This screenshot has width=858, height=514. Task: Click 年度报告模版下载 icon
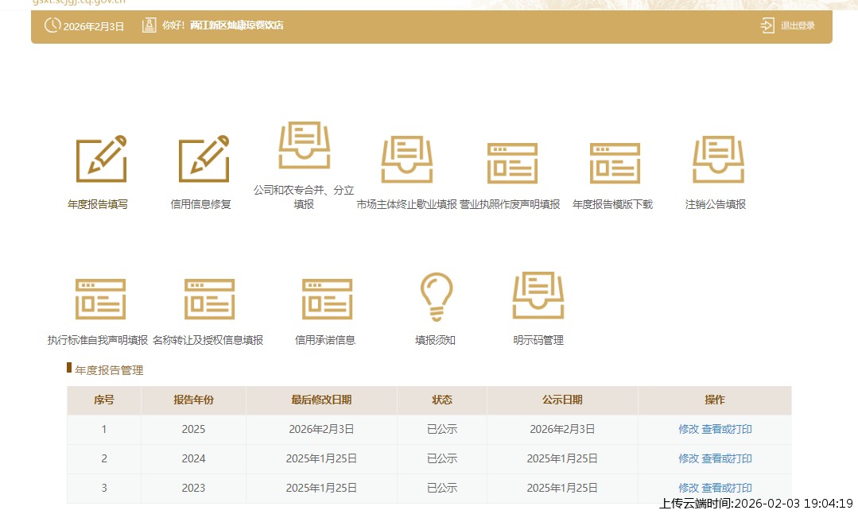615,163
